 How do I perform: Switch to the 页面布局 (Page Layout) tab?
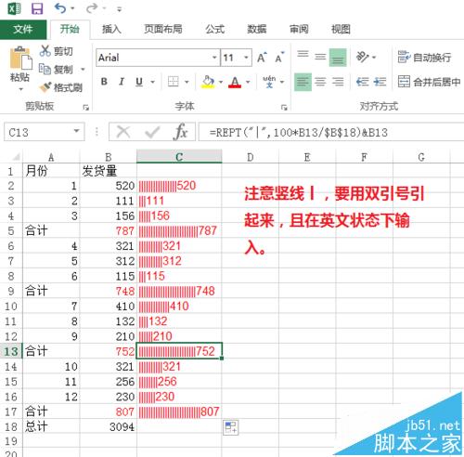click(x=163, y=30)
